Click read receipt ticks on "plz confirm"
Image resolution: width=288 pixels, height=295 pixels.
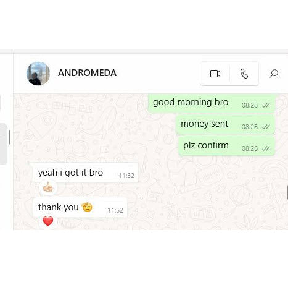click(266, 148)
